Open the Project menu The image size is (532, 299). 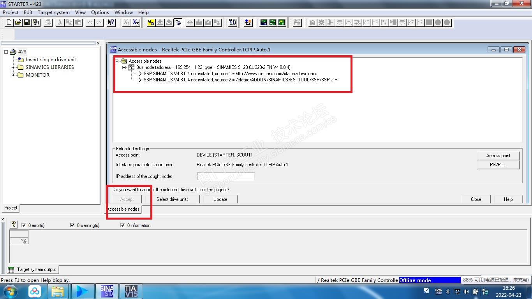tap(11, 12)
